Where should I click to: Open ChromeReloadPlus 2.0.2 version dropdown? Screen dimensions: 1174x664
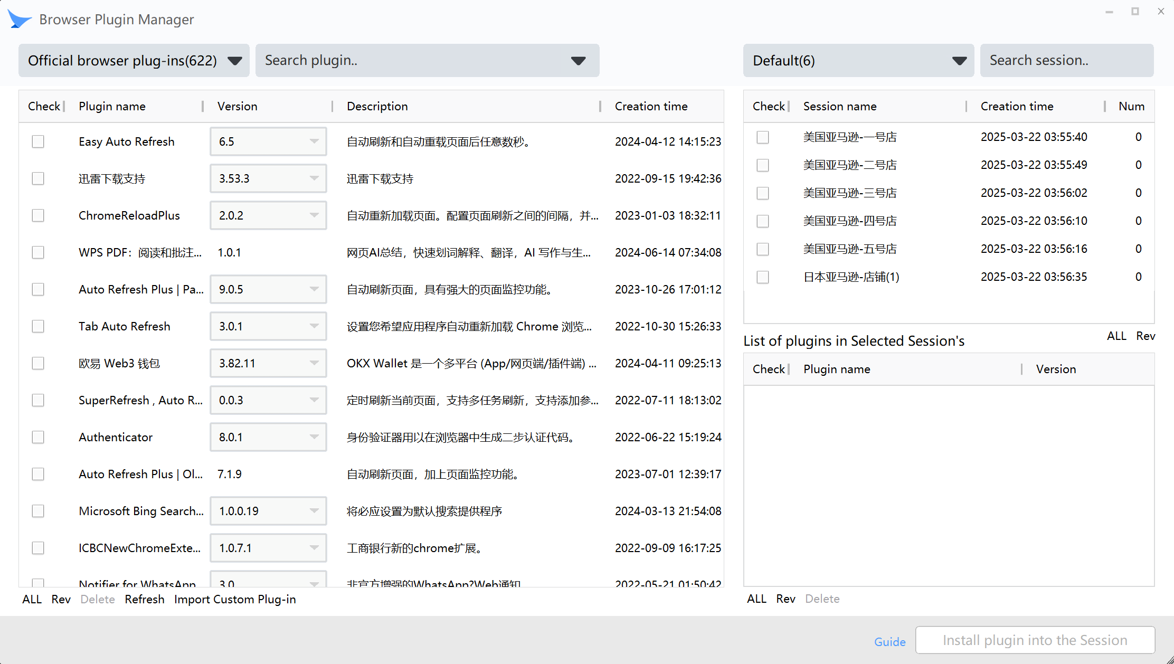pos(268,215)
